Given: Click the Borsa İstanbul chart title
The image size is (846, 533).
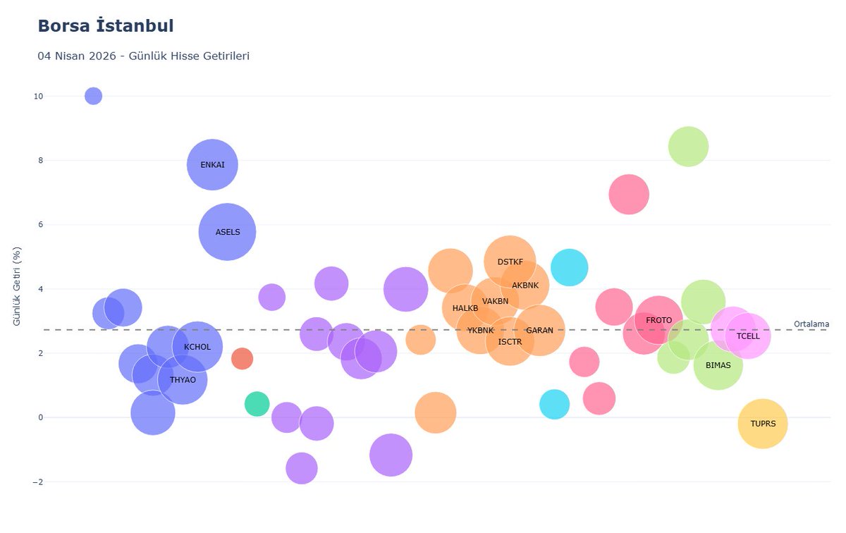Looking at the screenshot, I should tap(106, 26).
